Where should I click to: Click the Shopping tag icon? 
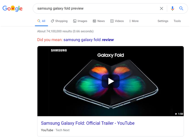52,21
